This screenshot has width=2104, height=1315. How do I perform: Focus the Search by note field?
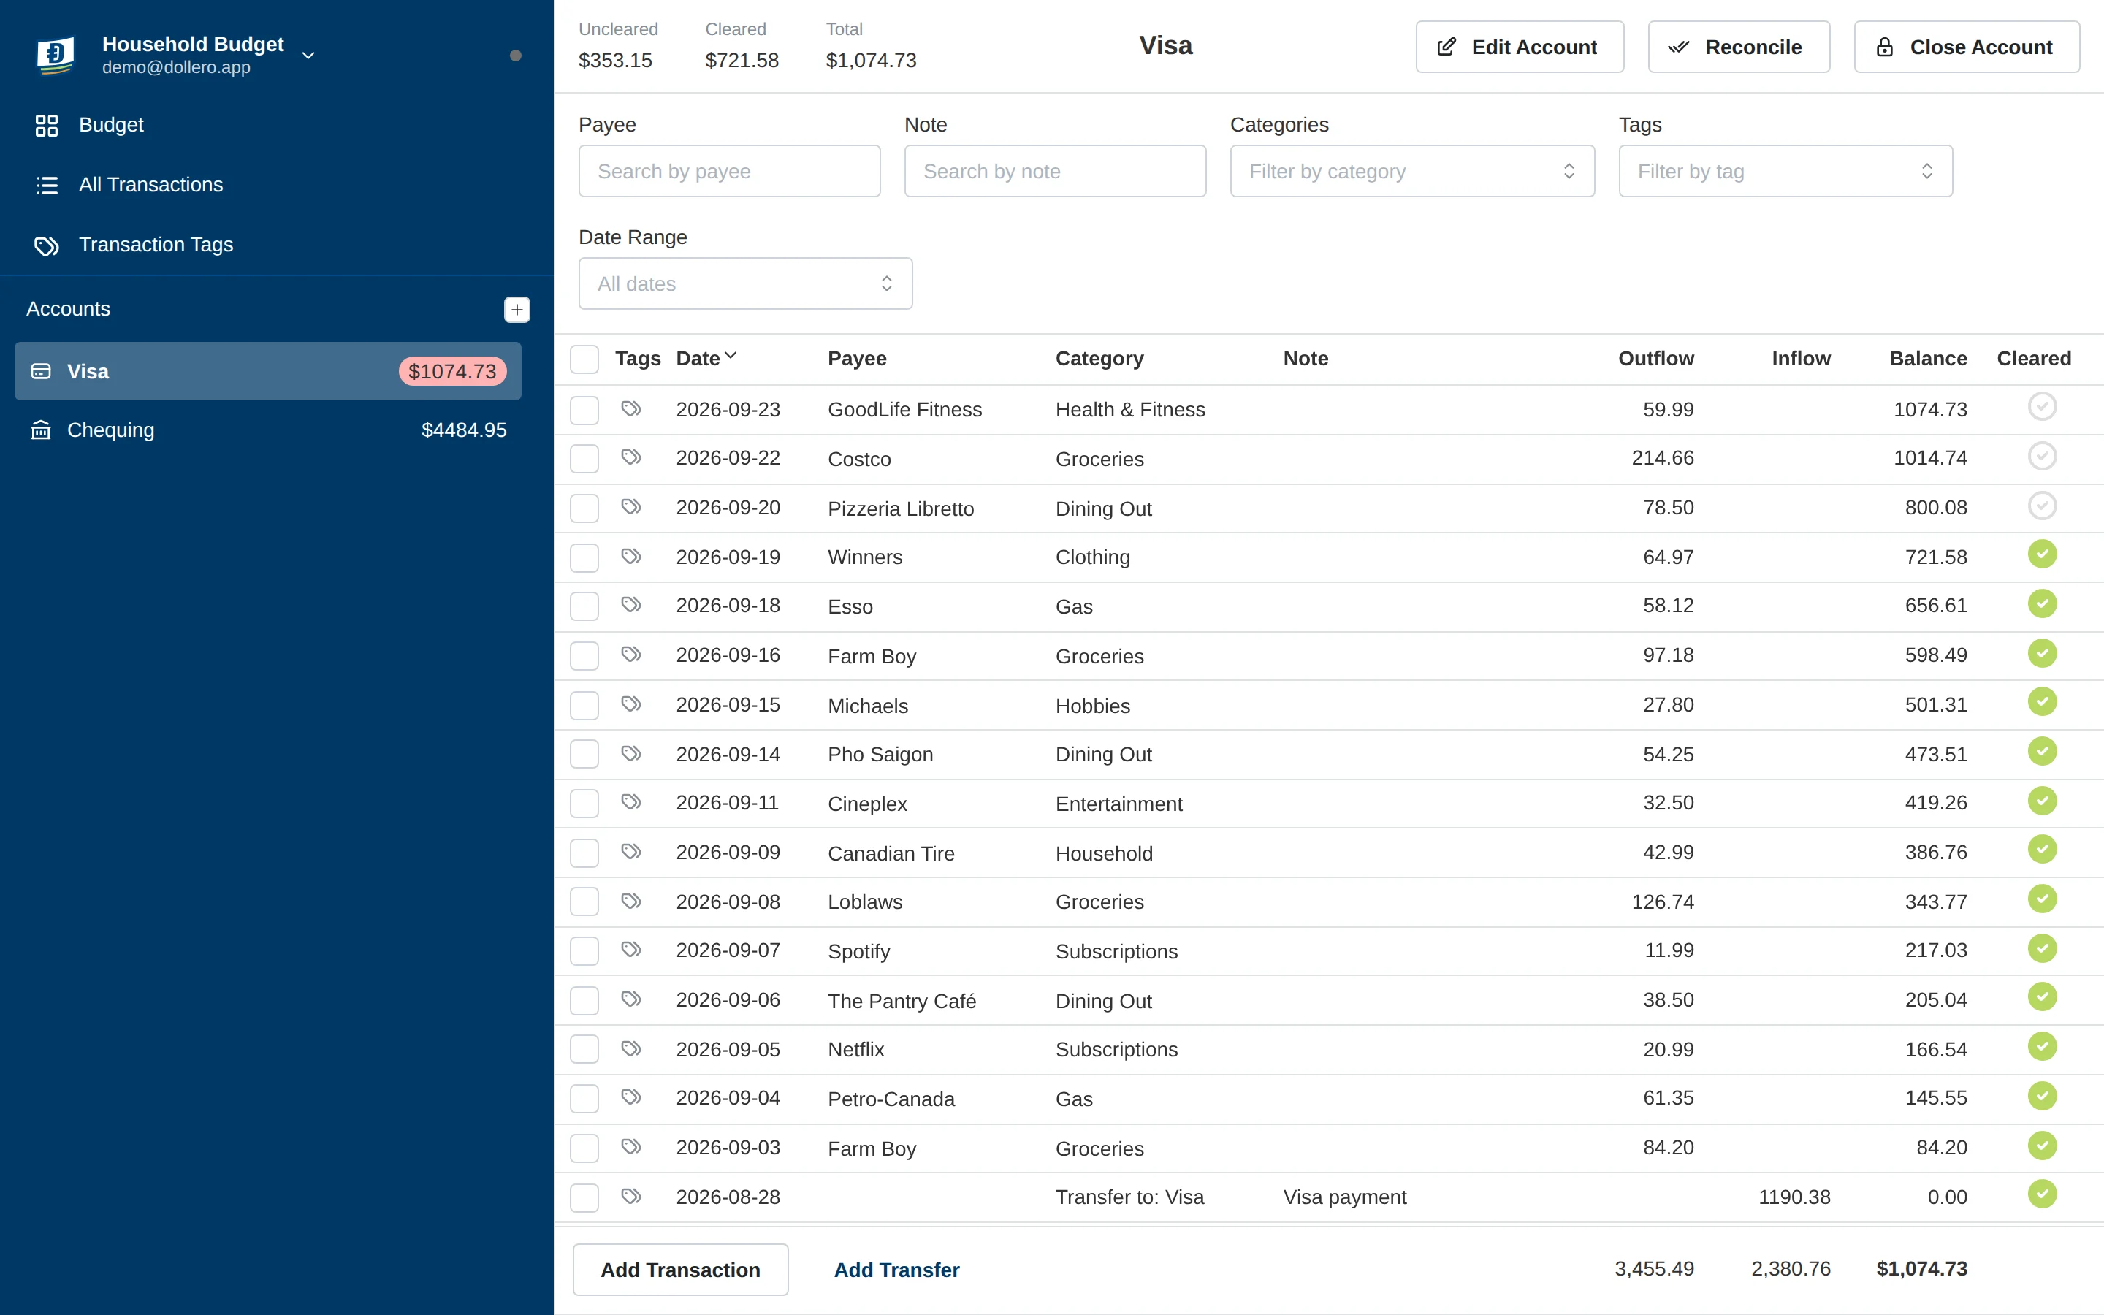click(x=1055, y=172)
